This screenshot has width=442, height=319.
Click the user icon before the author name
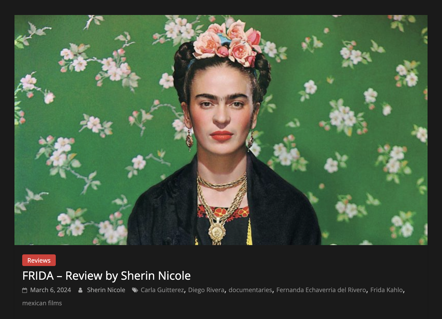(80, 290)
